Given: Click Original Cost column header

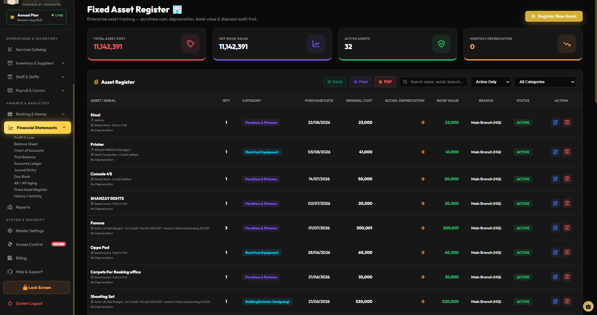Looking at the screenshot, I should [x=359, y=101].
